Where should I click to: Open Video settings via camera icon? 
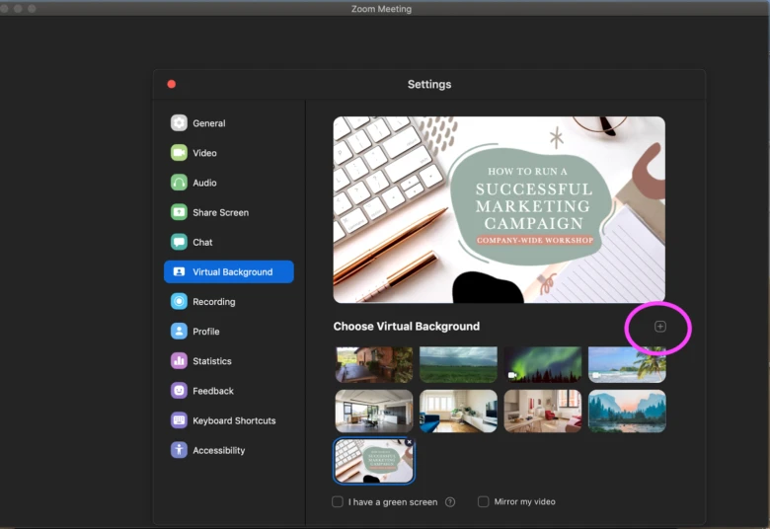tap(179, 153)
